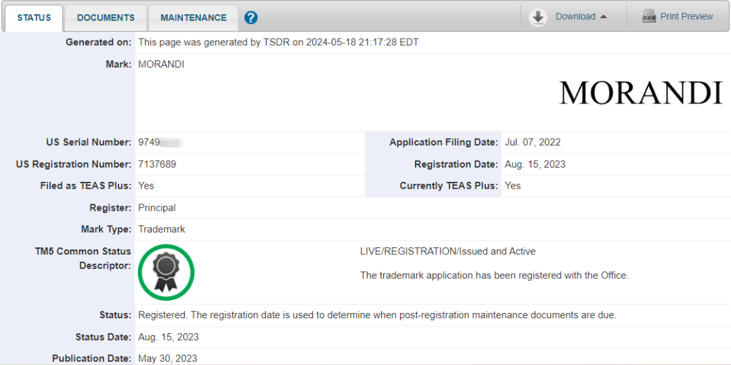Click the Status description starting with Registered
731x365 pixels.
[x=377, y=315]
